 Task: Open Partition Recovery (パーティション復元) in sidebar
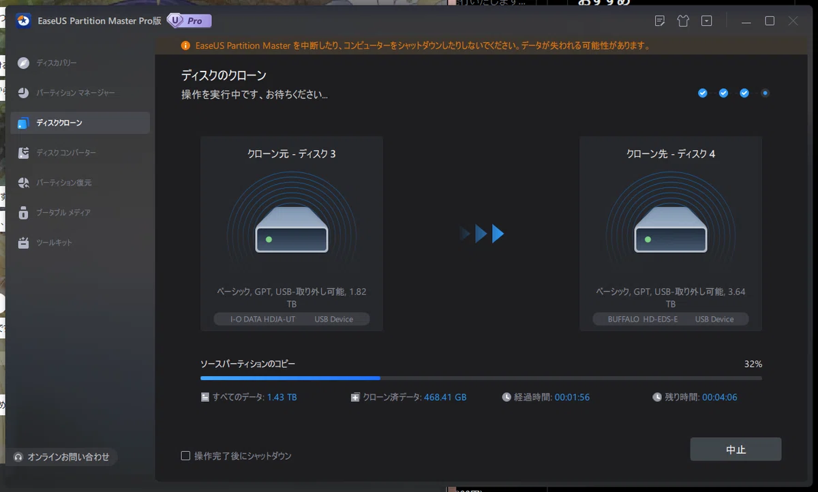[80, 183]
